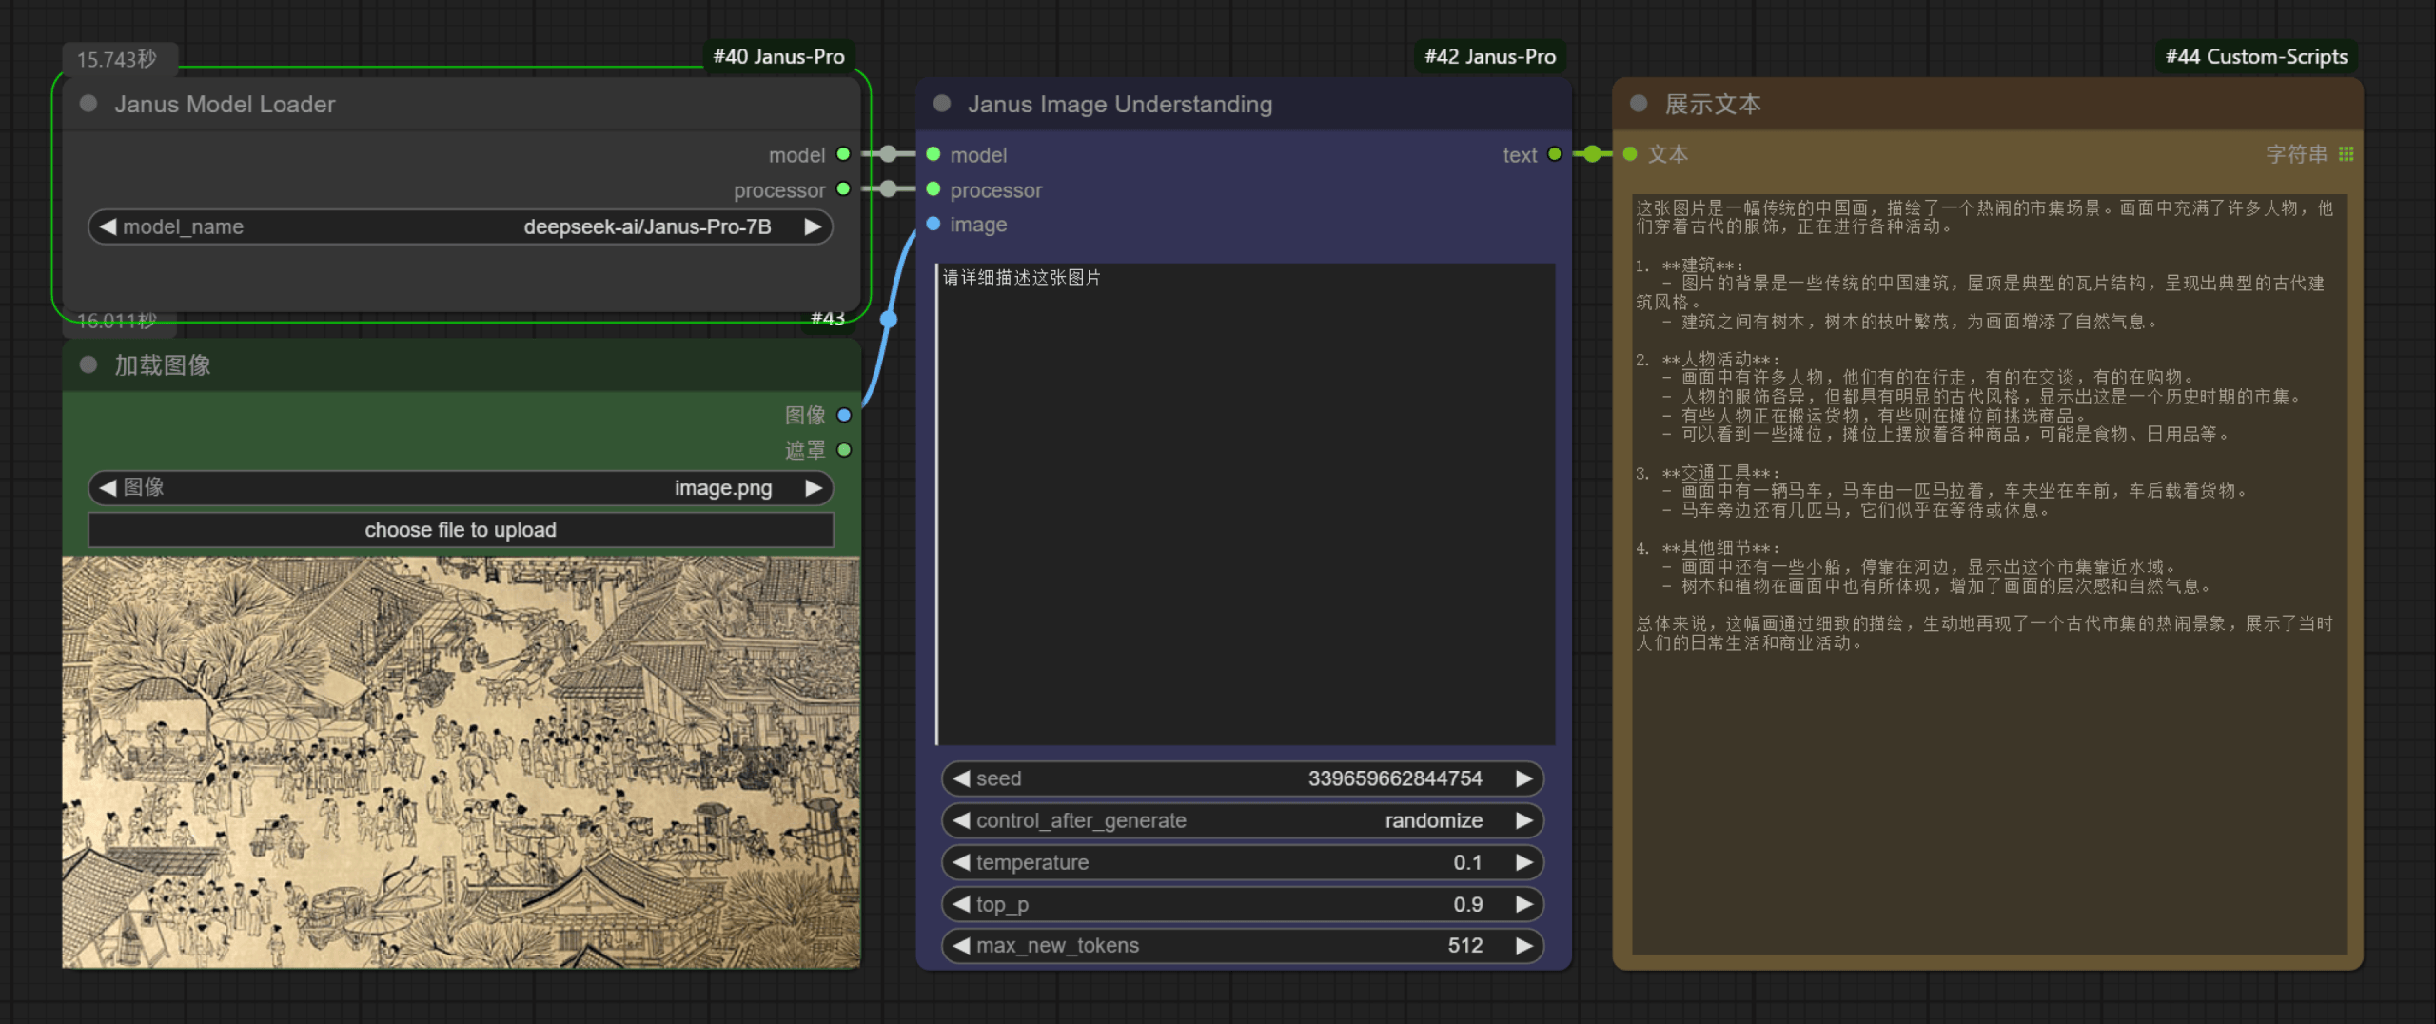Screen dimensions: 2436x1024
Task: Click the temperature value 0.1
Action: [1467, 862]
